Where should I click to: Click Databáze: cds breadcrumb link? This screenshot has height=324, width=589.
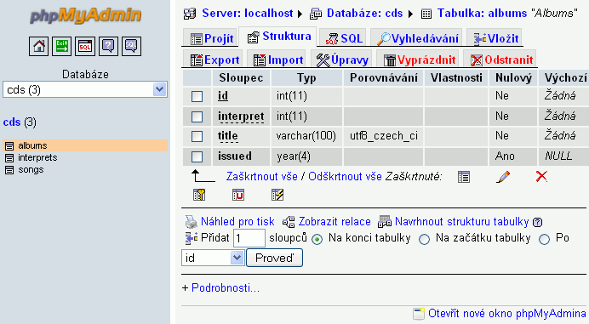click(364, 14)
